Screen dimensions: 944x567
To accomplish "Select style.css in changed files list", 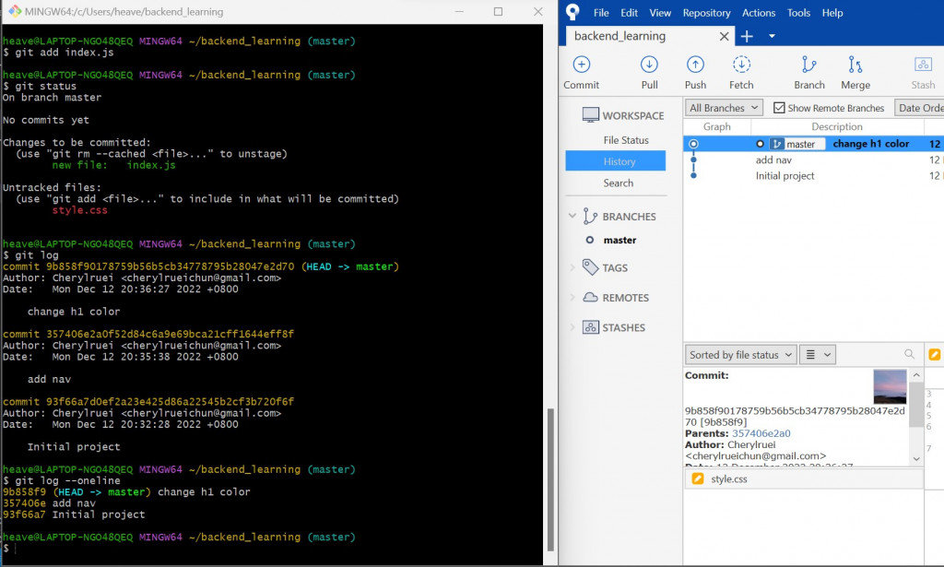I will click(804, 479).
